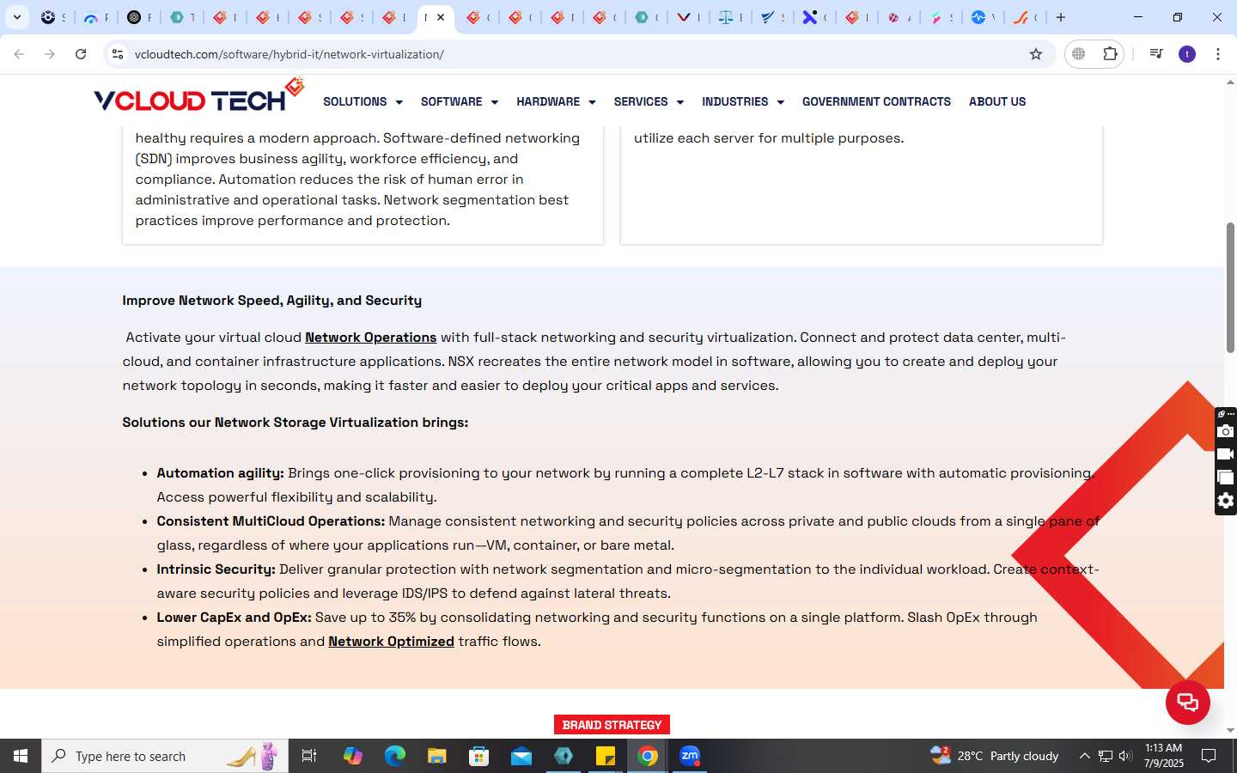Viewport: 1237px width, 773px height.
Task: Click the screenshot camera icon in side widget
Action: coord(1226,431)
